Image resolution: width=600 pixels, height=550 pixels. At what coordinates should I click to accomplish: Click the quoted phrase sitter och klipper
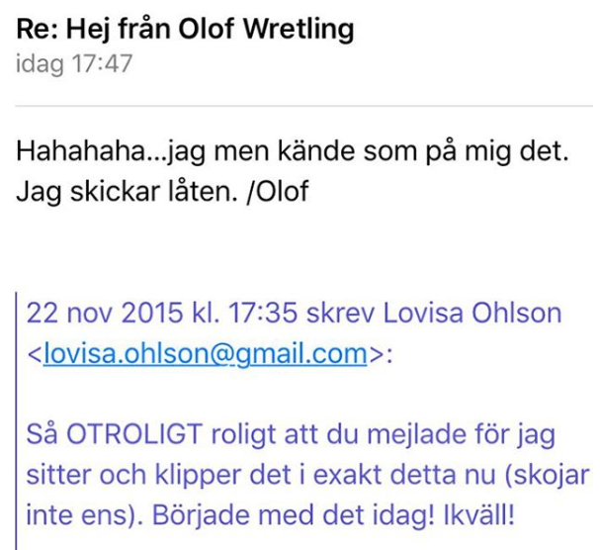135,475
